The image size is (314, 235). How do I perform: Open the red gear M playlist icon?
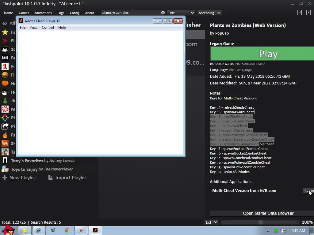point(5,109)
